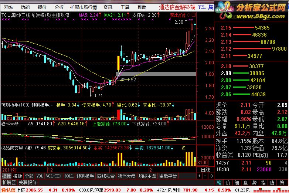The width and height of the screenshot is (289, 193).
Task: Open the 扩展市场行情 menu
Action: [x=84, y=7]
